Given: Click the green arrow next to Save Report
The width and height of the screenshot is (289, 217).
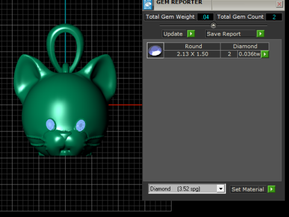Looking at the screenshot, I should tap(260, 34).
